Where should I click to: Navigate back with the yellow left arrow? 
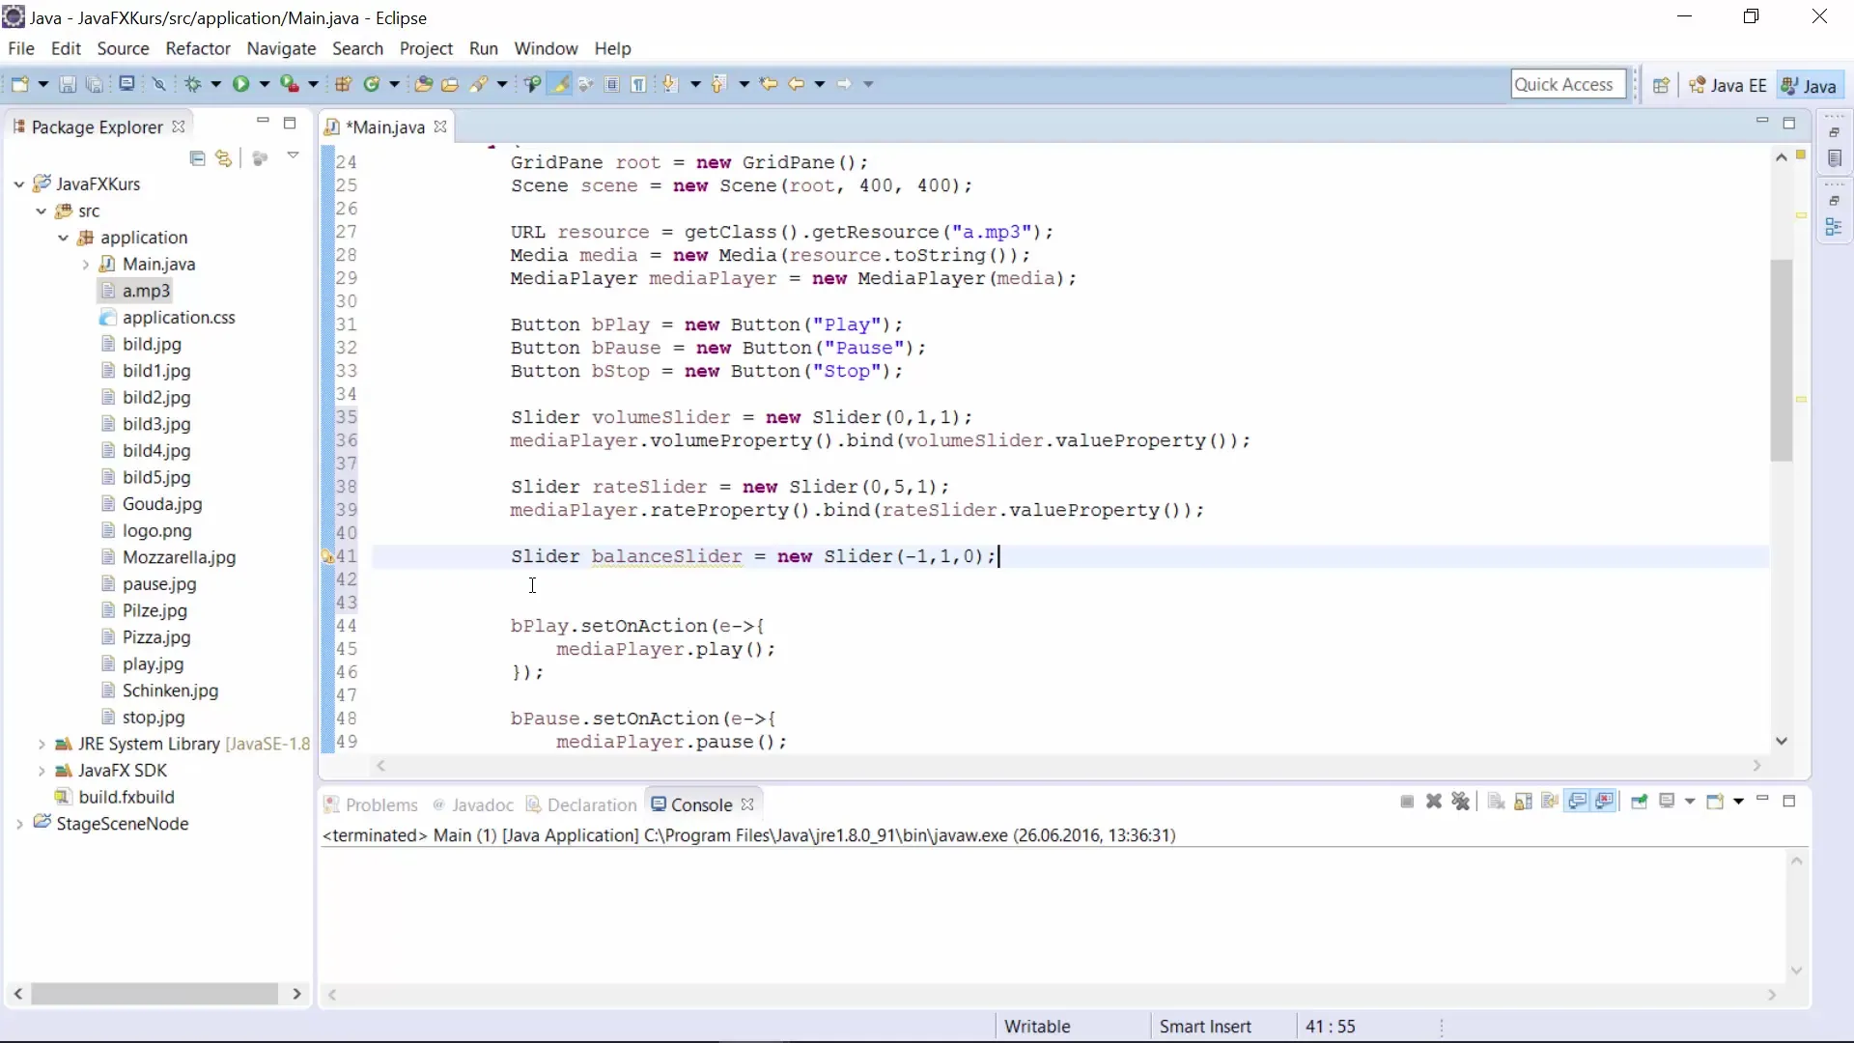pyautogui.click(x=796, y=84)
